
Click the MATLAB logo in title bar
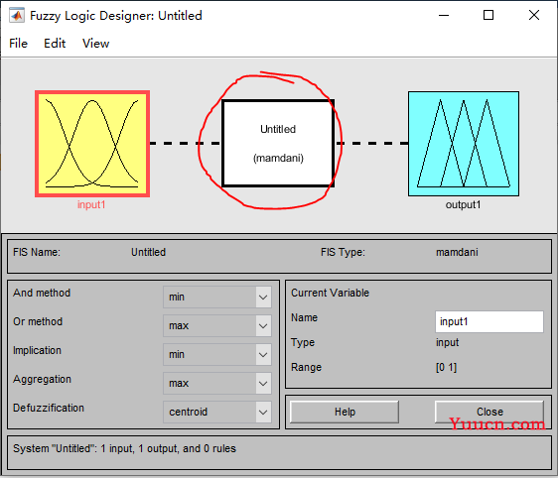click(x=17, y=16)
